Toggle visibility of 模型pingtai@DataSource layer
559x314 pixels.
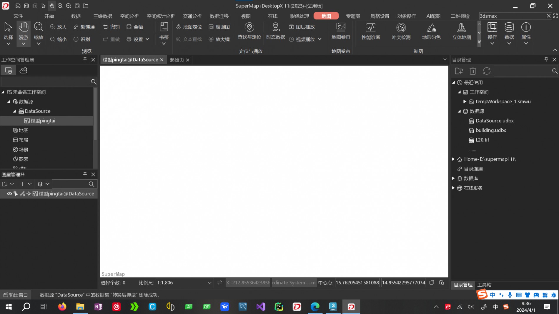9,193
